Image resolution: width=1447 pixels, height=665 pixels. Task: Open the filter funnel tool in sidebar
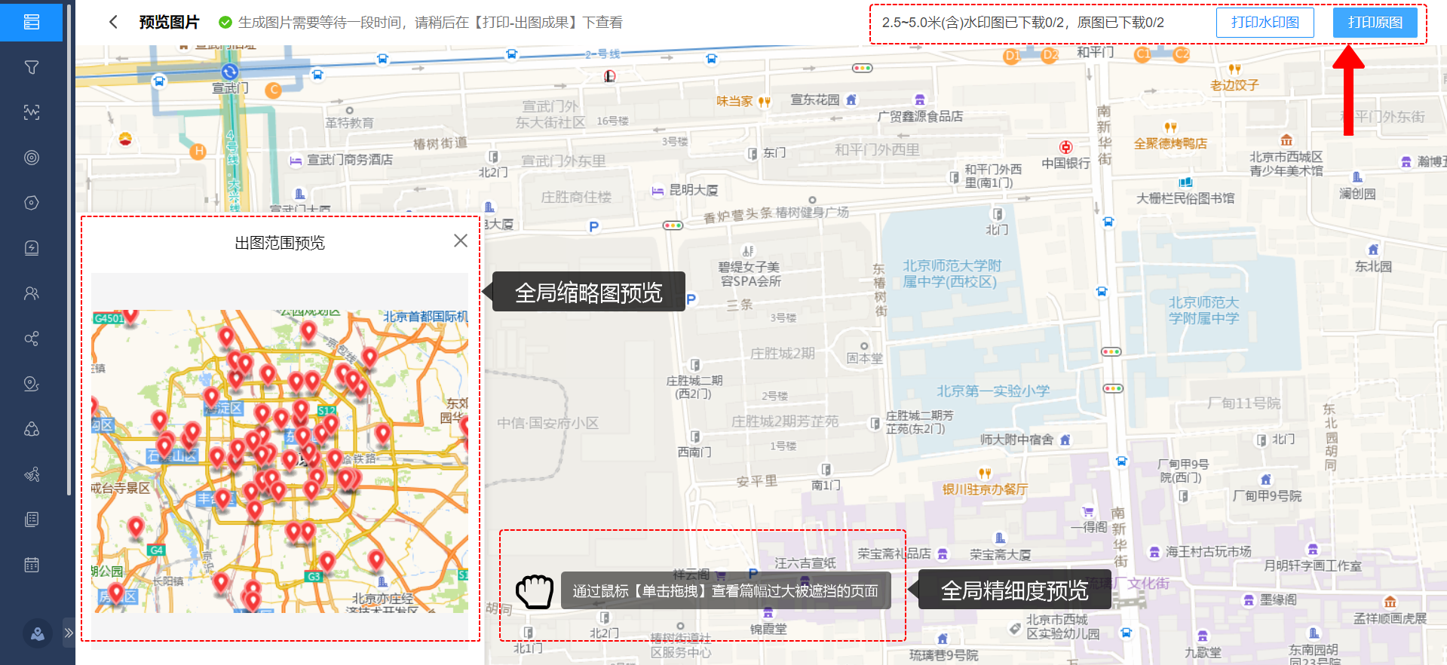[32, 67]
